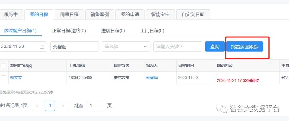Select the 销售案例 tab

point(99,14)
